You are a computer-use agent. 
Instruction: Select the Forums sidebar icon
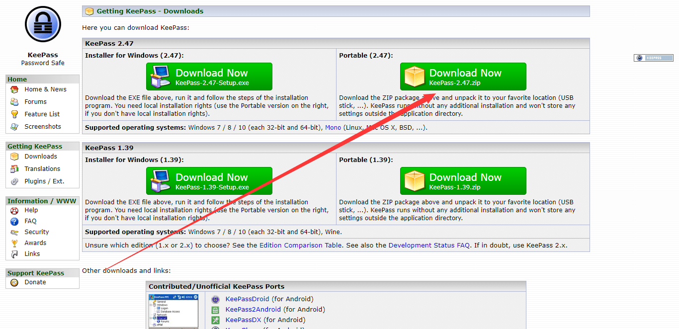(x=15, y=101)
